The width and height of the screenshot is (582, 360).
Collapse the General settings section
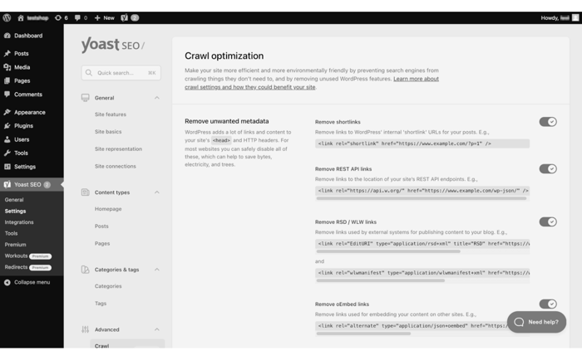point(156,98)
